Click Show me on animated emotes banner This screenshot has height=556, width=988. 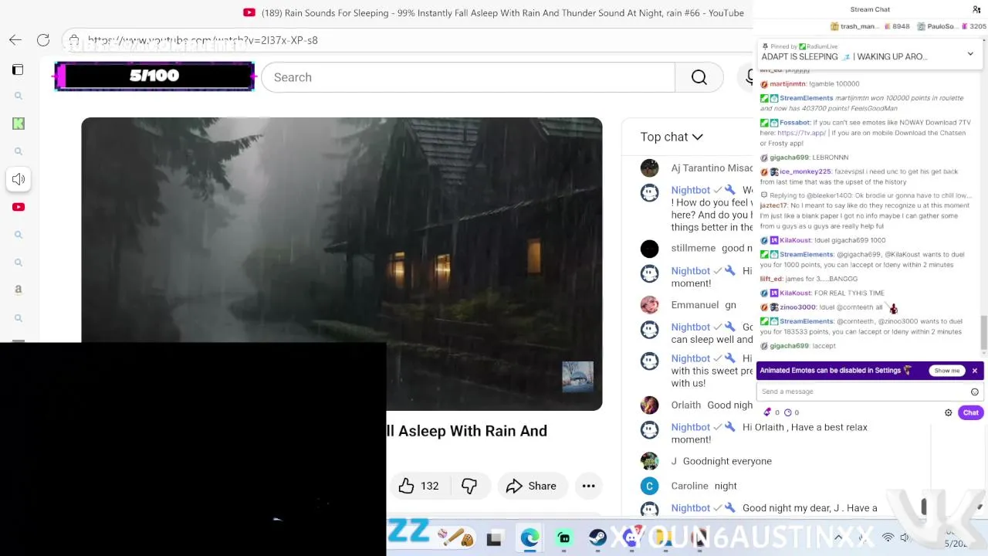coord(947,371)
